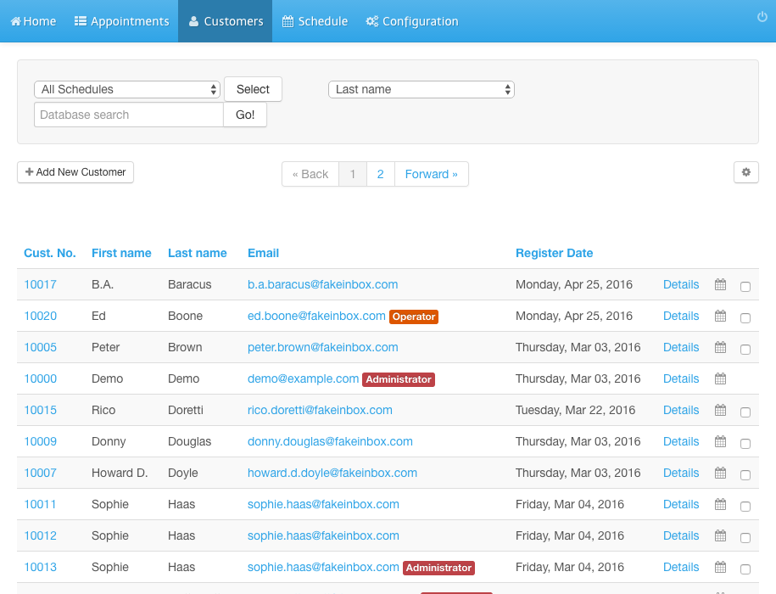Click the Operator badge on Ed Boone

(414, 317)
